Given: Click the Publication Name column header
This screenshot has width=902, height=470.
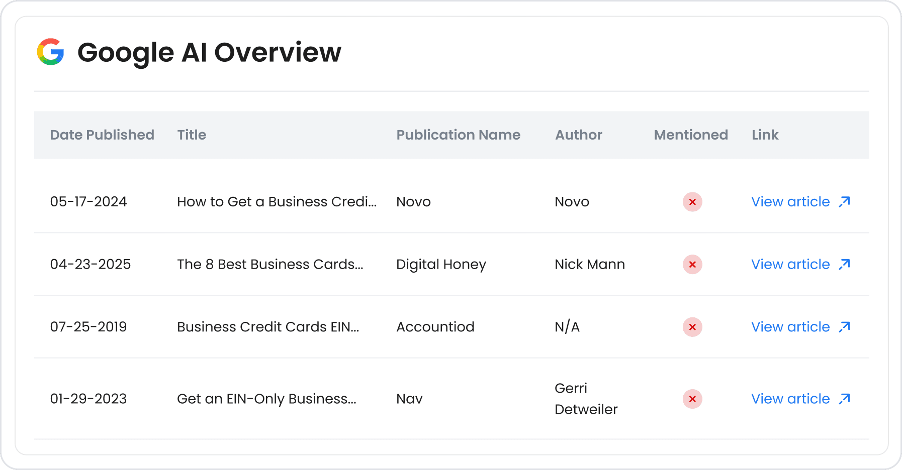Looking at the screenshot, I should 458,135.
